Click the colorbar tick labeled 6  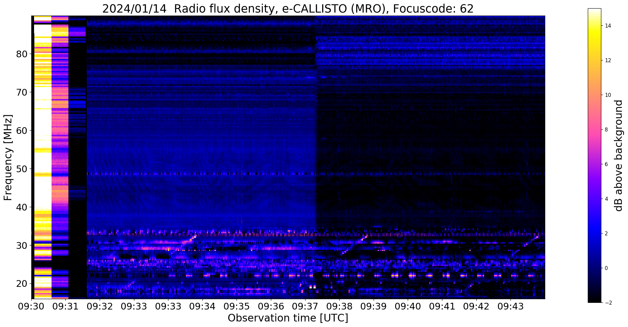[x=606, y=164]
